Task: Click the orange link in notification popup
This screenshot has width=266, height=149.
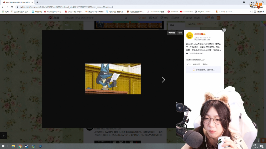Action: click(200, 24)
